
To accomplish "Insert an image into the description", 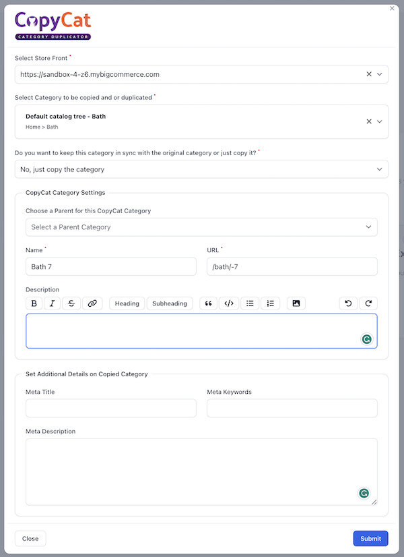I will [x=296, y=303].
